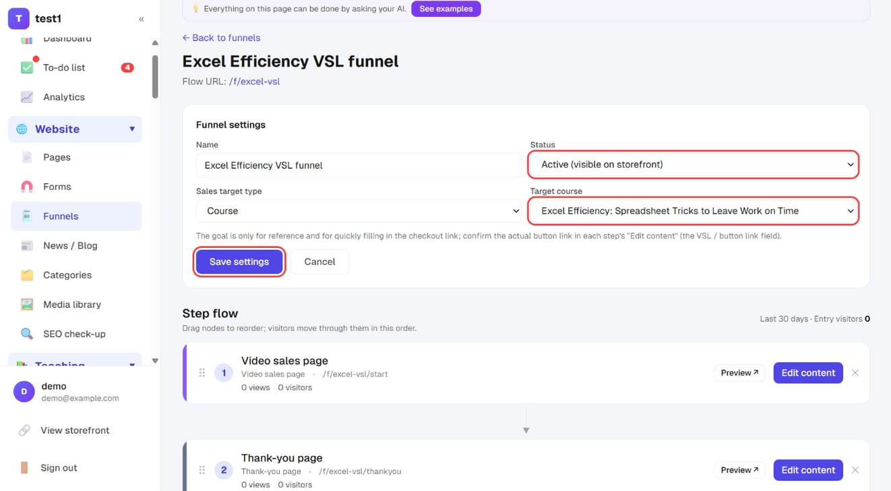
Task: Click the demo user avatar
Action: click(24, 392)
